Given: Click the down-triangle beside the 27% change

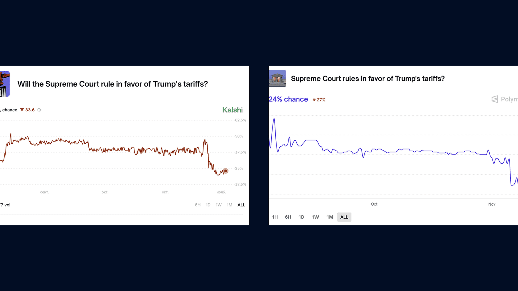Looking at the screenshot, I should coord(314,100).
